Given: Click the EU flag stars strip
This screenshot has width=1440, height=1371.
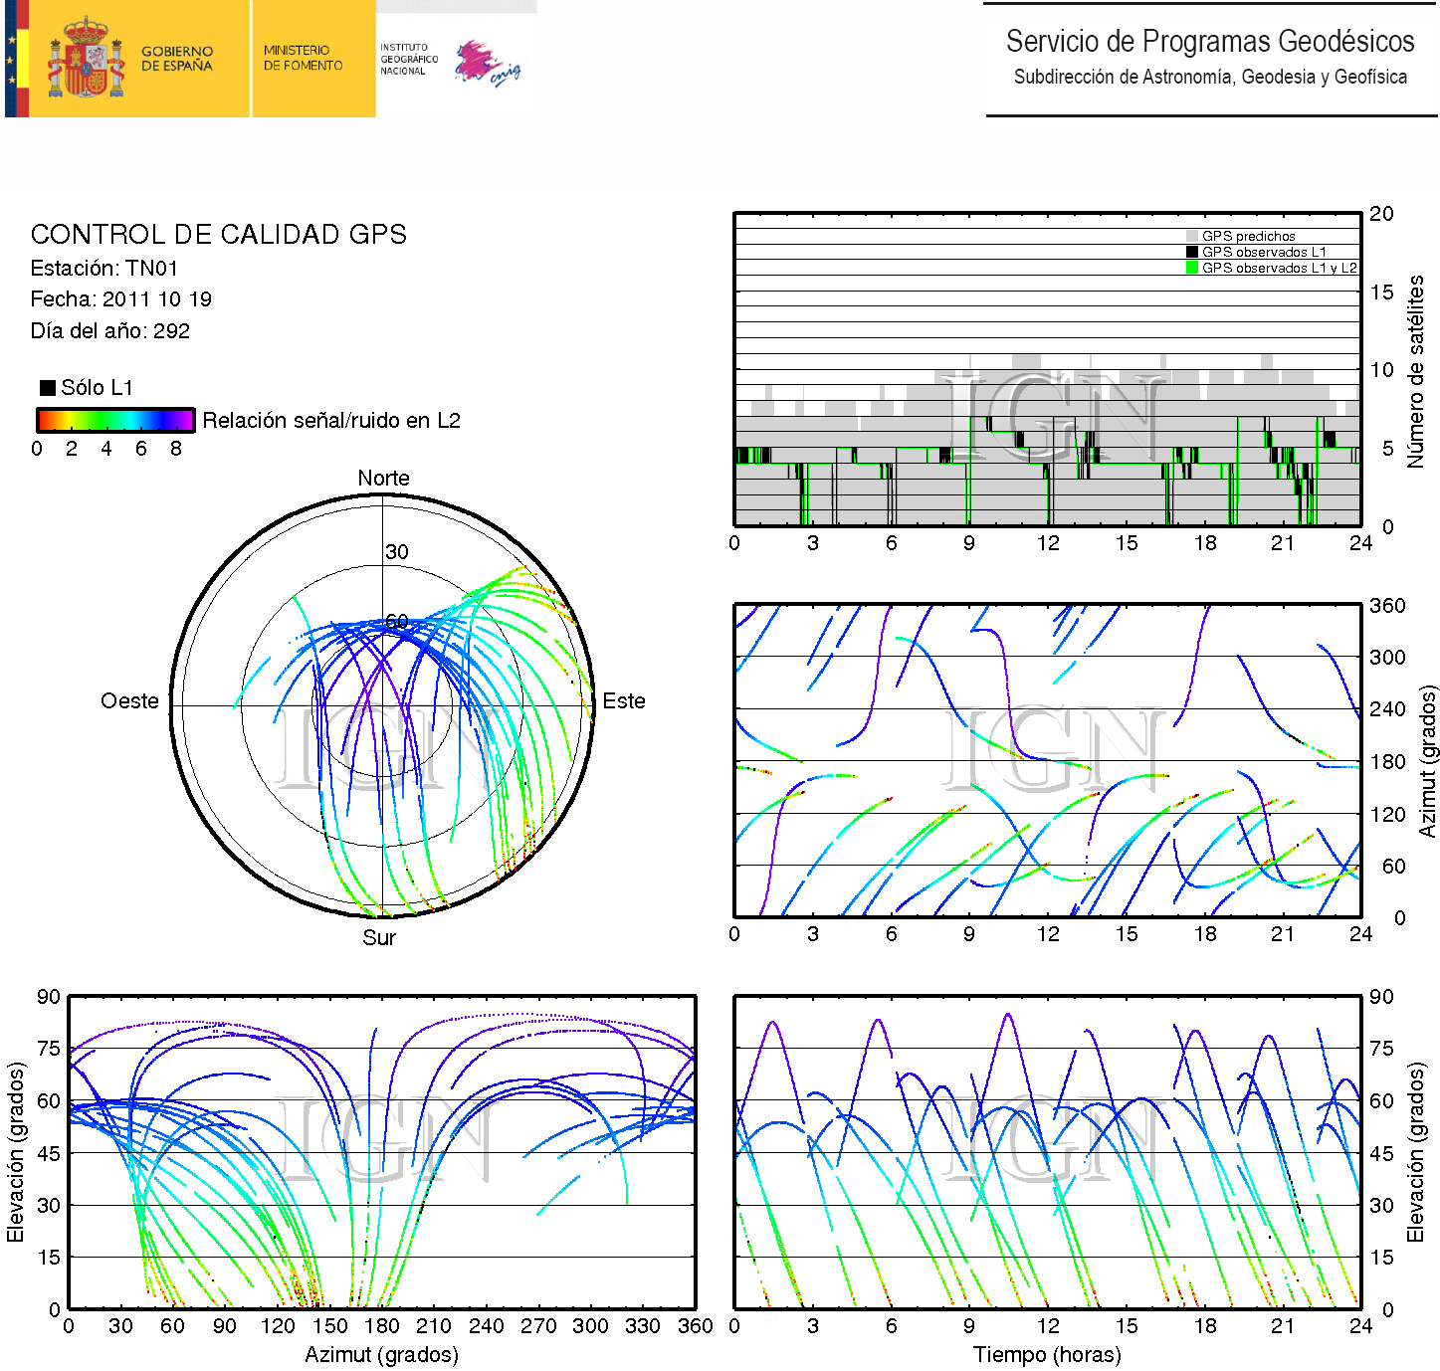Looking at the screenshot, I should [x=12, y=59].
